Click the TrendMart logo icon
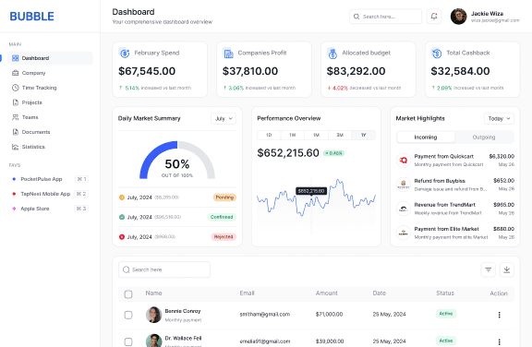 (x=404, y=209)
